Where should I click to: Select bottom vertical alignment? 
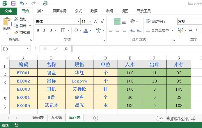[124, 22]
